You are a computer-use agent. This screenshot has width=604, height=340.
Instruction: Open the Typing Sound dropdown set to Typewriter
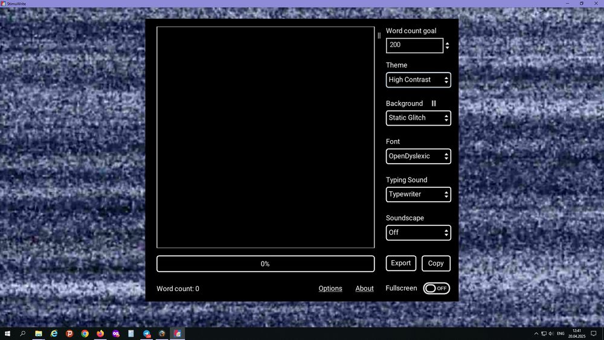click(x=419, y=194)
